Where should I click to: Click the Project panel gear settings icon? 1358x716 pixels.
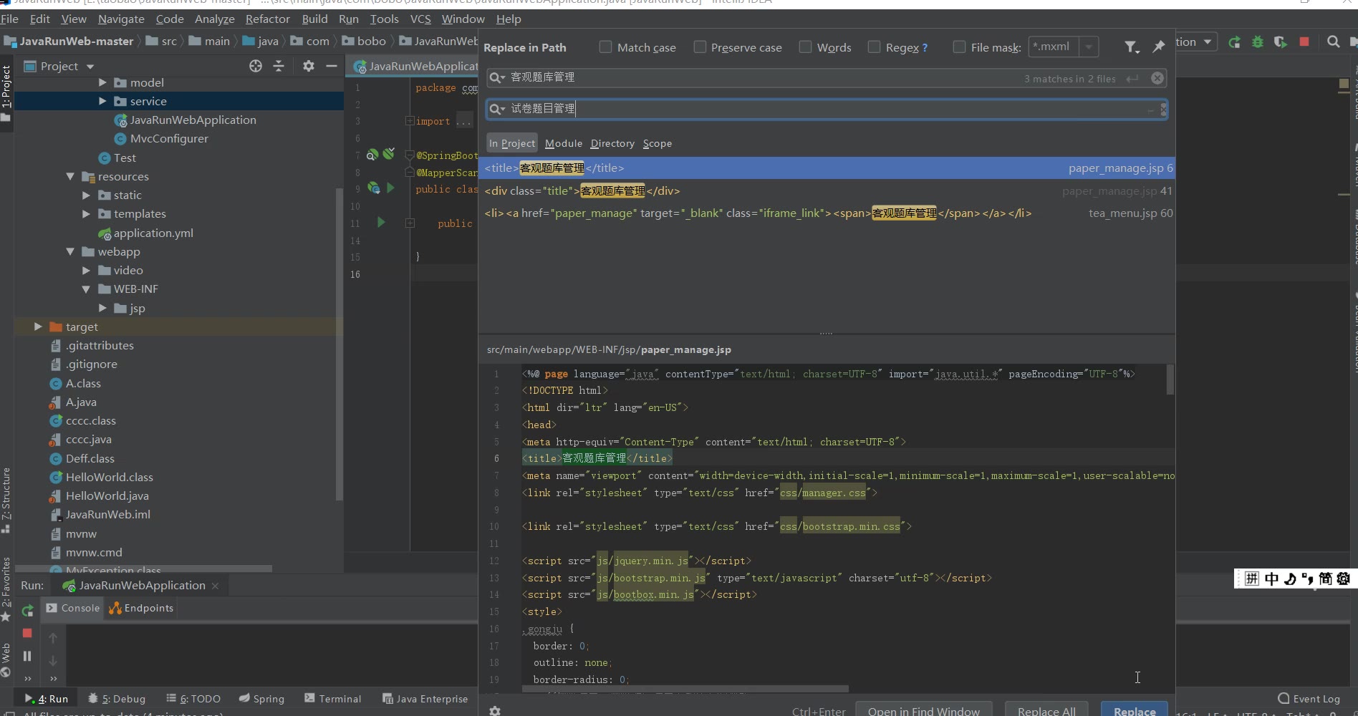point(308,66)
